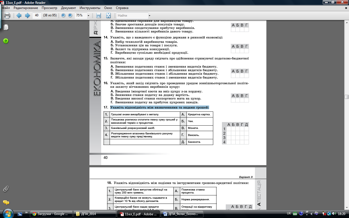
Task: Go to the previous page with the left arrow
Action: [x=19, y=16]
